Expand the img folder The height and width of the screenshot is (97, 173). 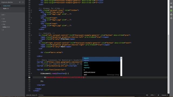[4, 24]
